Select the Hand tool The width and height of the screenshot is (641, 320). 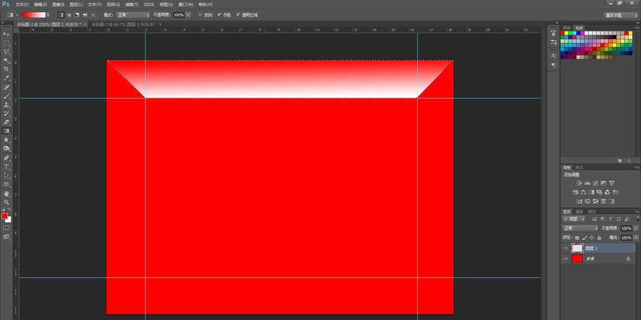tap(6, 193)
